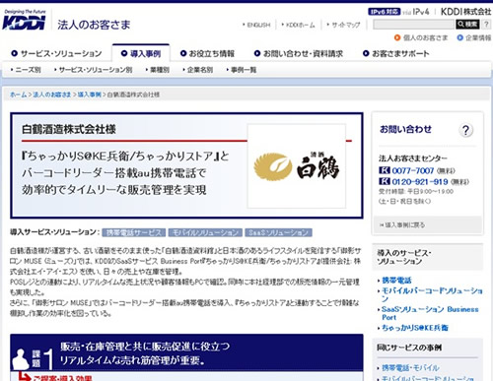493x381 pixels.
Task: Open the help question mark beside search
Action: 486,24
